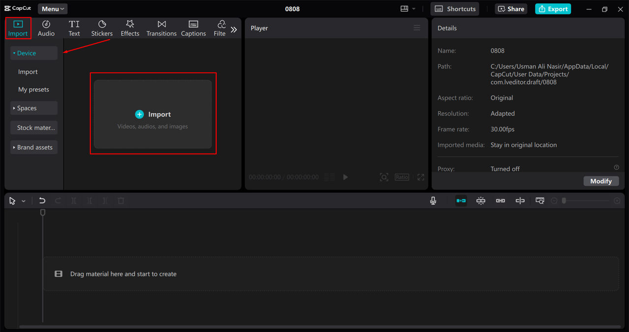Open the Text tab
Viewport: 629px width, 332px height.
click(x=74, y=28)
